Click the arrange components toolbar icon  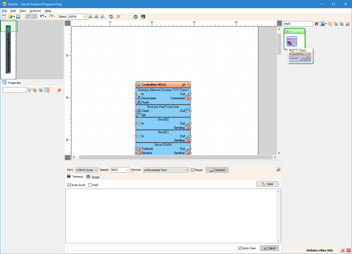111,17
